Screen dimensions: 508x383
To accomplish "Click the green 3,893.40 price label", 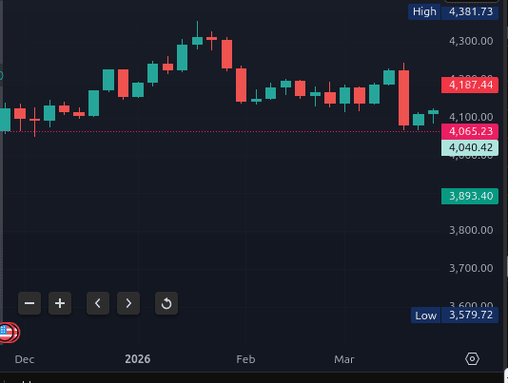I will [470, 196].
